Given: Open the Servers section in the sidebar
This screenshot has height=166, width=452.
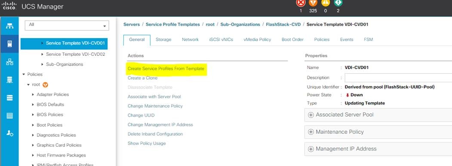Looking at the screenshot, I should click(9, 44).
